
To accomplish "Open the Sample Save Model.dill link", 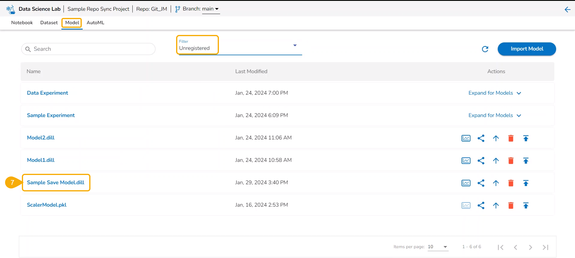I will coord(56,182).
